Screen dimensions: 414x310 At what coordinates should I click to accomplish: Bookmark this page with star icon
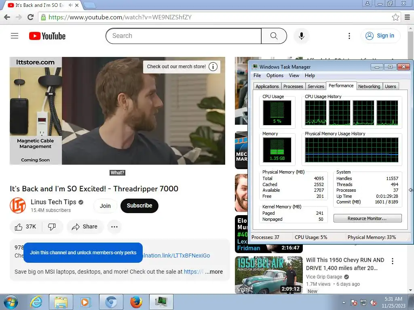coord(395,17)
